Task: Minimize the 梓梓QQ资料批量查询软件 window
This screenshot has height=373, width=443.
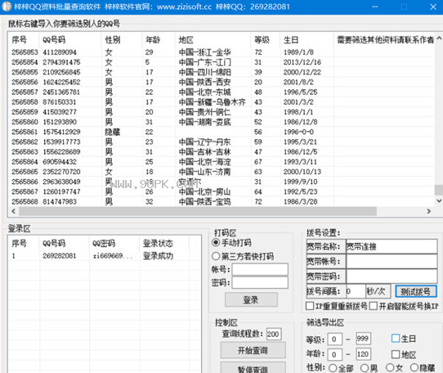Action: [375, 7]
